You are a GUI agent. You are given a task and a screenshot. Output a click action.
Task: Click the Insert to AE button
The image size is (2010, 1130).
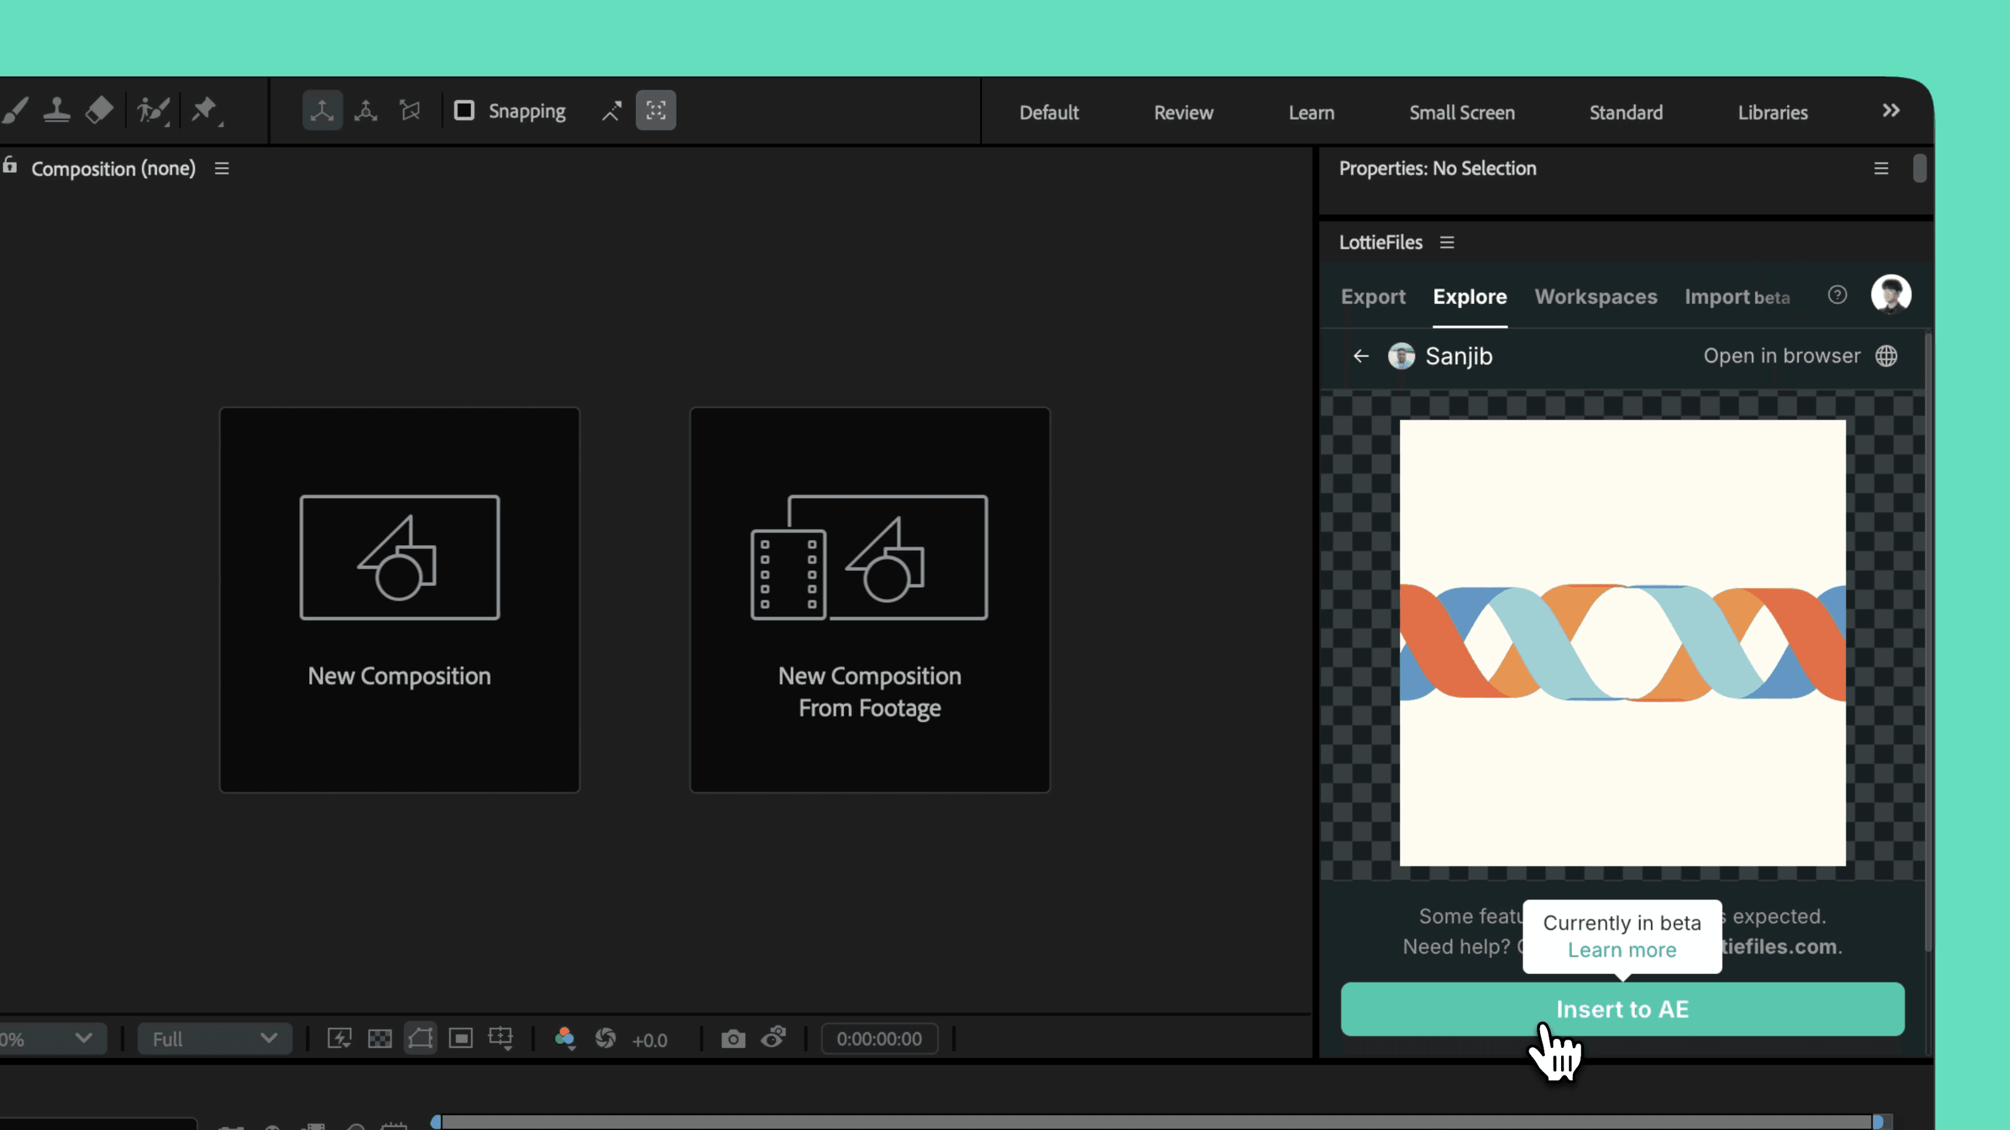point(1623,1010)
